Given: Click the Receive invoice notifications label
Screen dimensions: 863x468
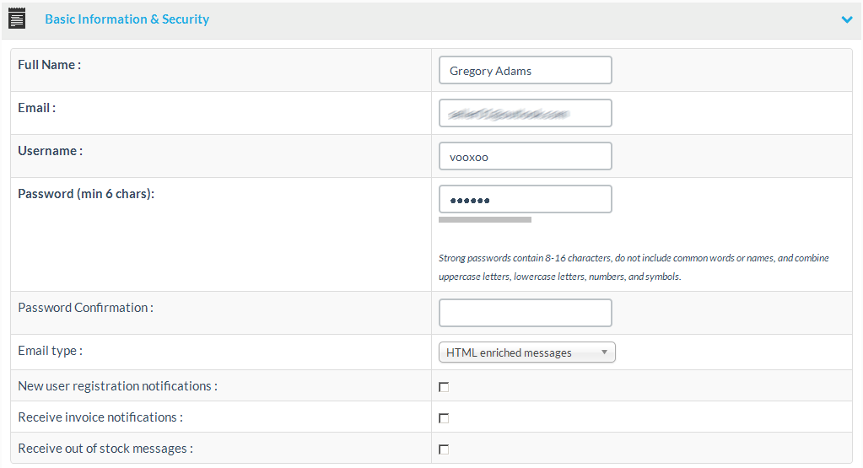Looking at the screenshot, I should point(100,417).
